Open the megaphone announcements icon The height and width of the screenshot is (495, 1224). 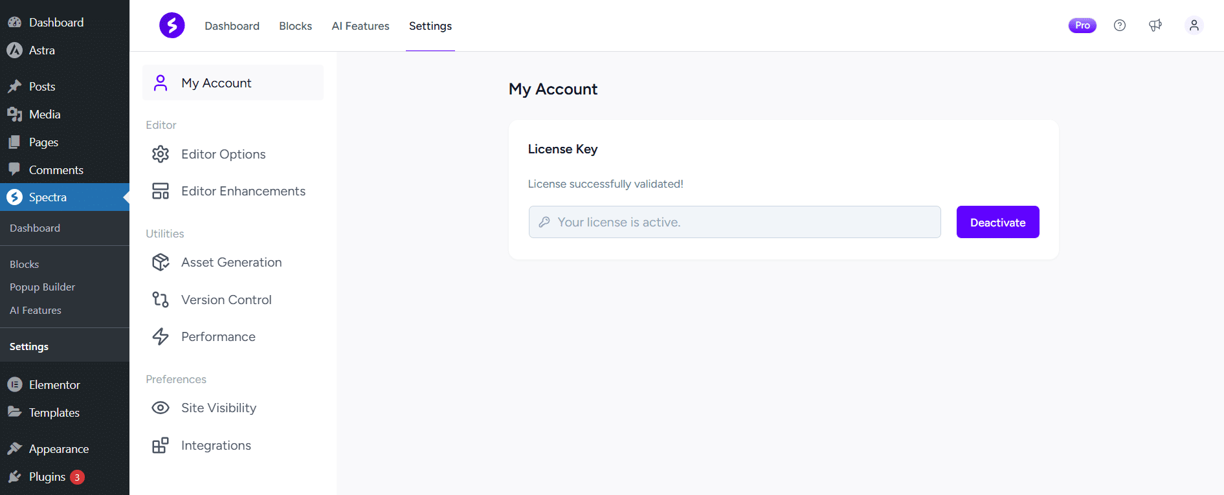point(1155,25)
